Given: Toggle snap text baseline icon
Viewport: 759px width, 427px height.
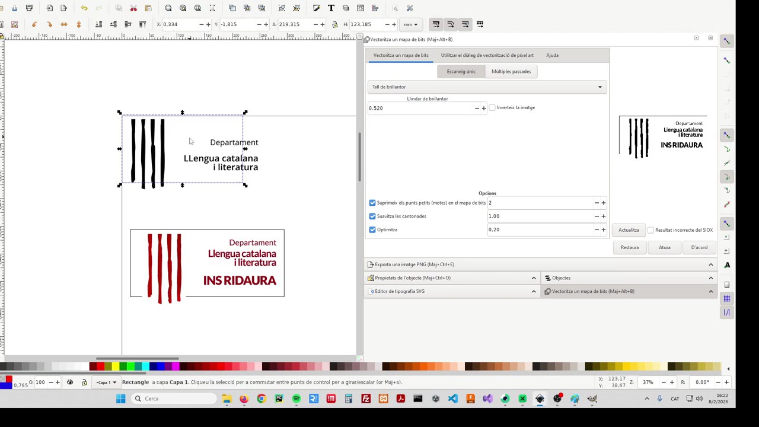Looking at the screenshot, I should 726,265.
